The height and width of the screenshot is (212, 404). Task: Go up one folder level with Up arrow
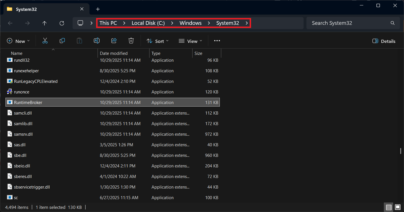click(44, 23)
